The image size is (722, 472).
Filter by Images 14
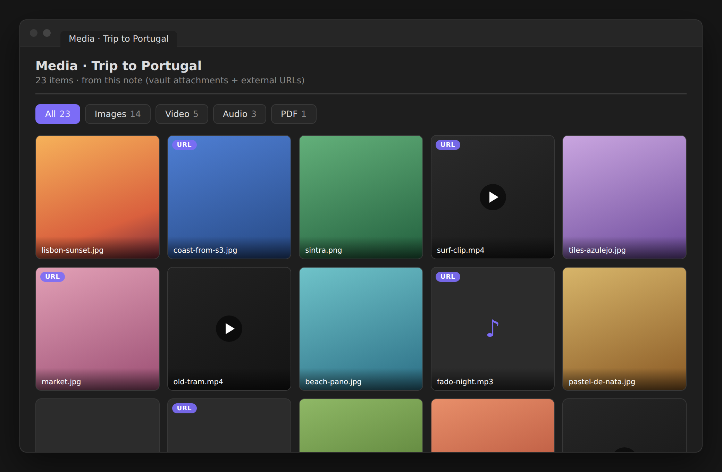point(118,114)
